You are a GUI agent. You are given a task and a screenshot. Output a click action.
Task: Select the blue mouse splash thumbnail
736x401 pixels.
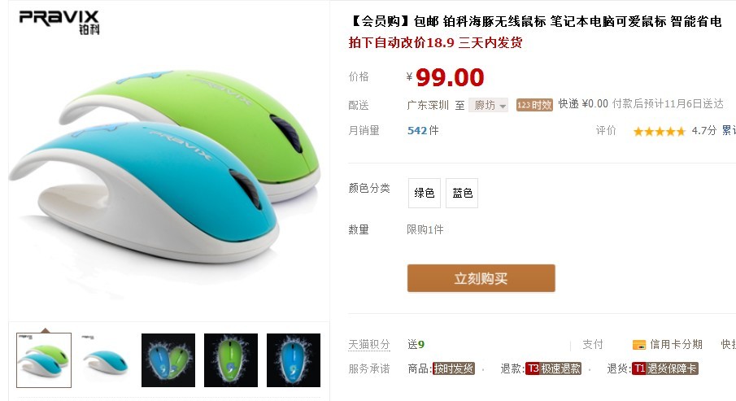coord(294,360)
